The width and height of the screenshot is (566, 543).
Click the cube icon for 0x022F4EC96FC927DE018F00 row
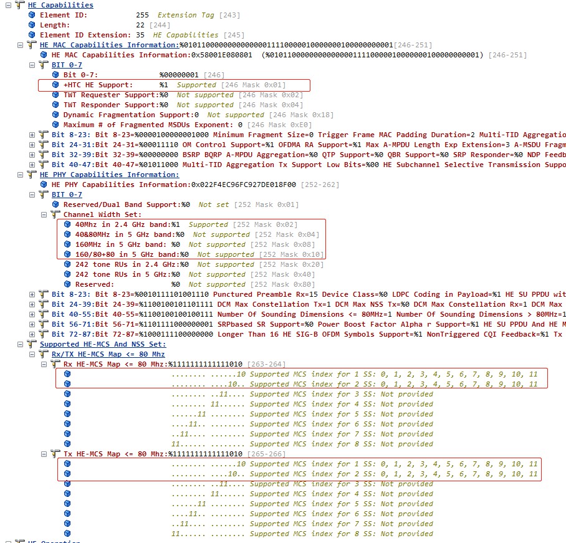click(44, 185)
